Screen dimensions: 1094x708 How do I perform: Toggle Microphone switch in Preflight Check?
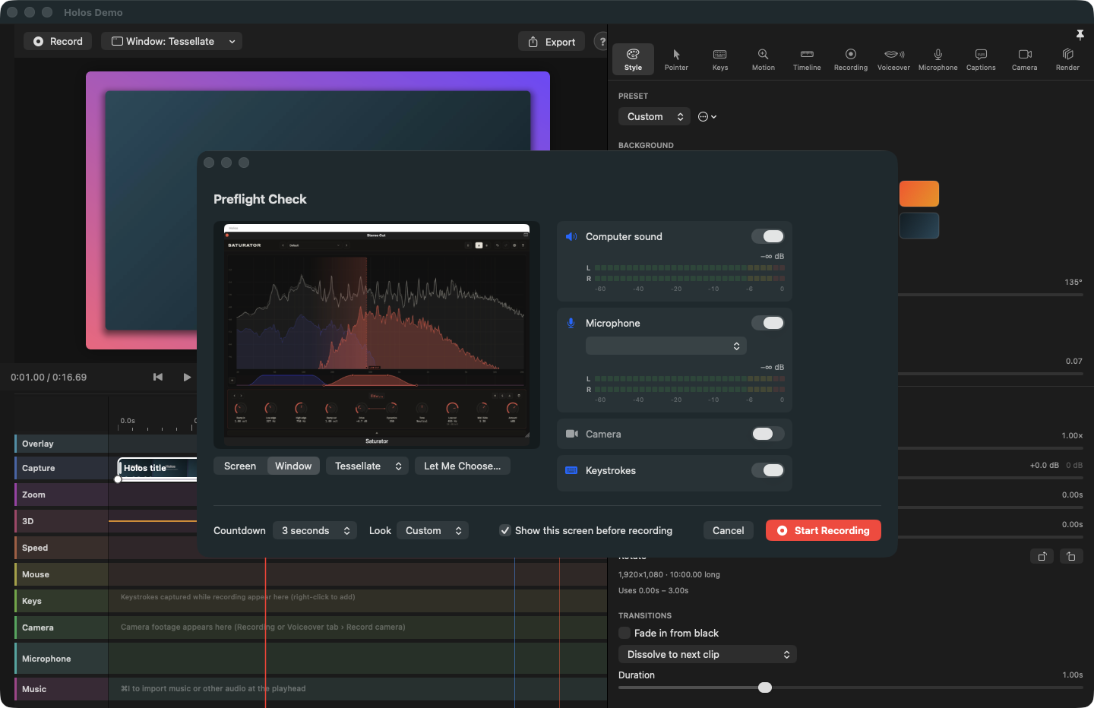pos(767,323)
